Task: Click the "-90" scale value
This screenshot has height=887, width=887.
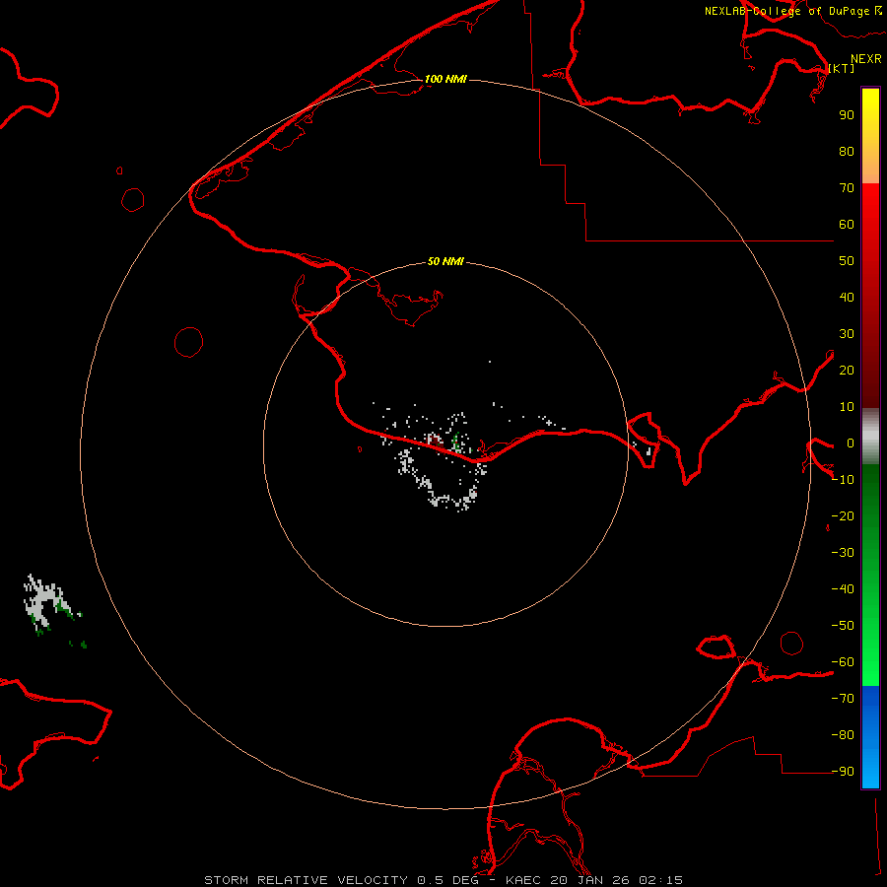Action: tap(843, 772)
